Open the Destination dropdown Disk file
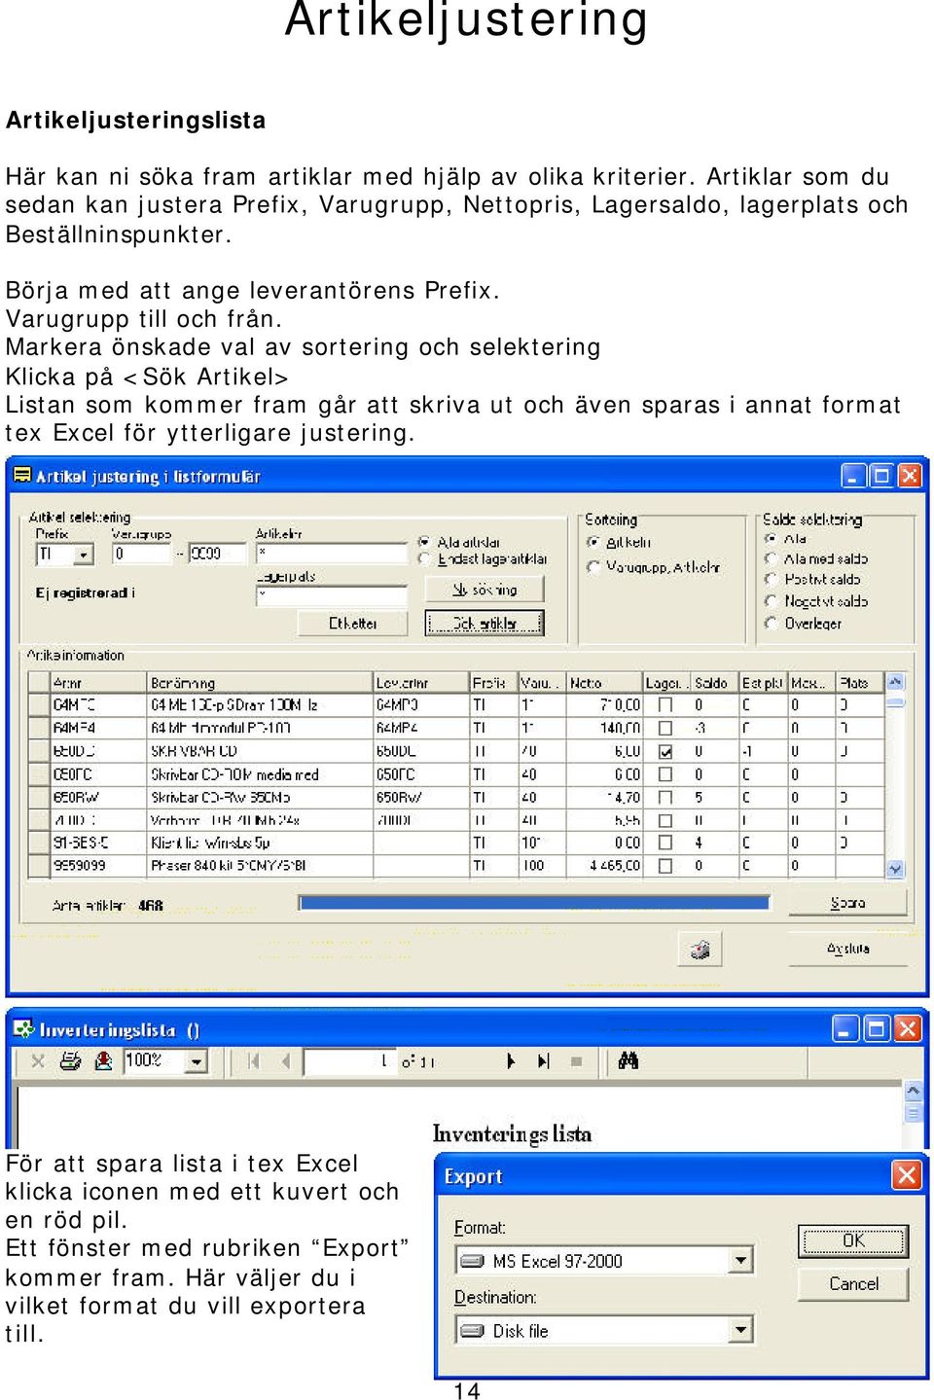This screenshot has width=934, height=1400. pyautogui.click(x=741, y=1330)
